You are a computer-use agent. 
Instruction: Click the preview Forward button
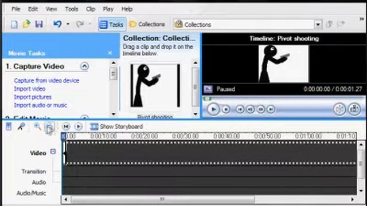tap(271, 109)
